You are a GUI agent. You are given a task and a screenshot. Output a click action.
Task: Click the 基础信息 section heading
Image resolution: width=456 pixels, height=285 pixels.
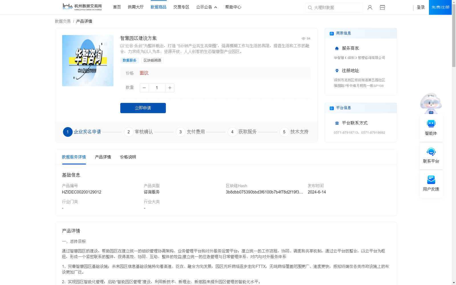pos(71,175)
